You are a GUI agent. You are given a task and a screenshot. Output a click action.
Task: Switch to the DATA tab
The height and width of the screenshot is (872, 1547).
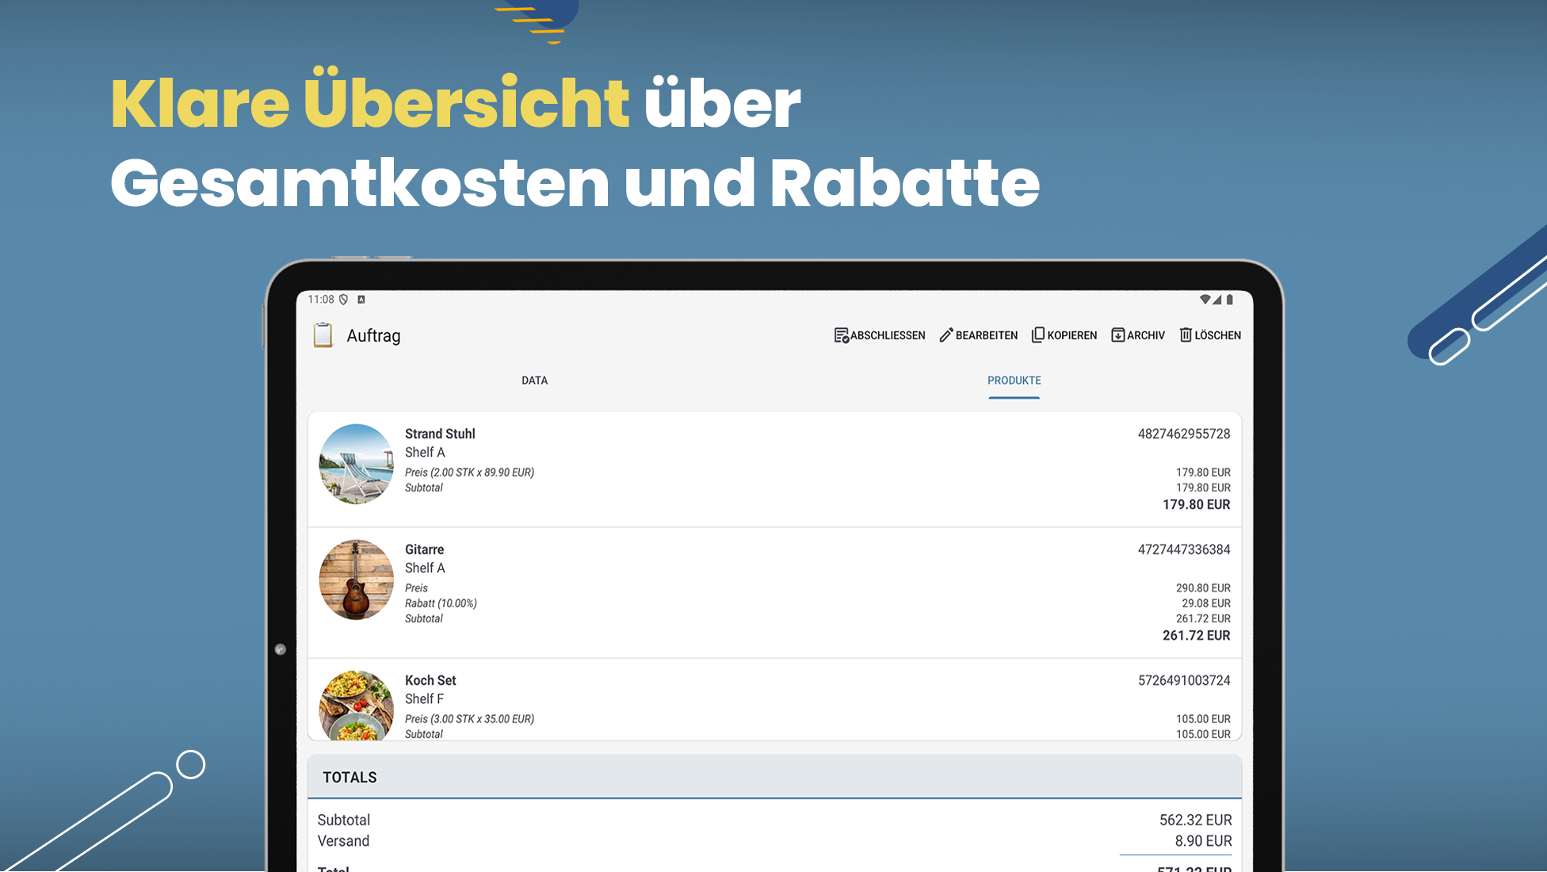click(535, 381)
